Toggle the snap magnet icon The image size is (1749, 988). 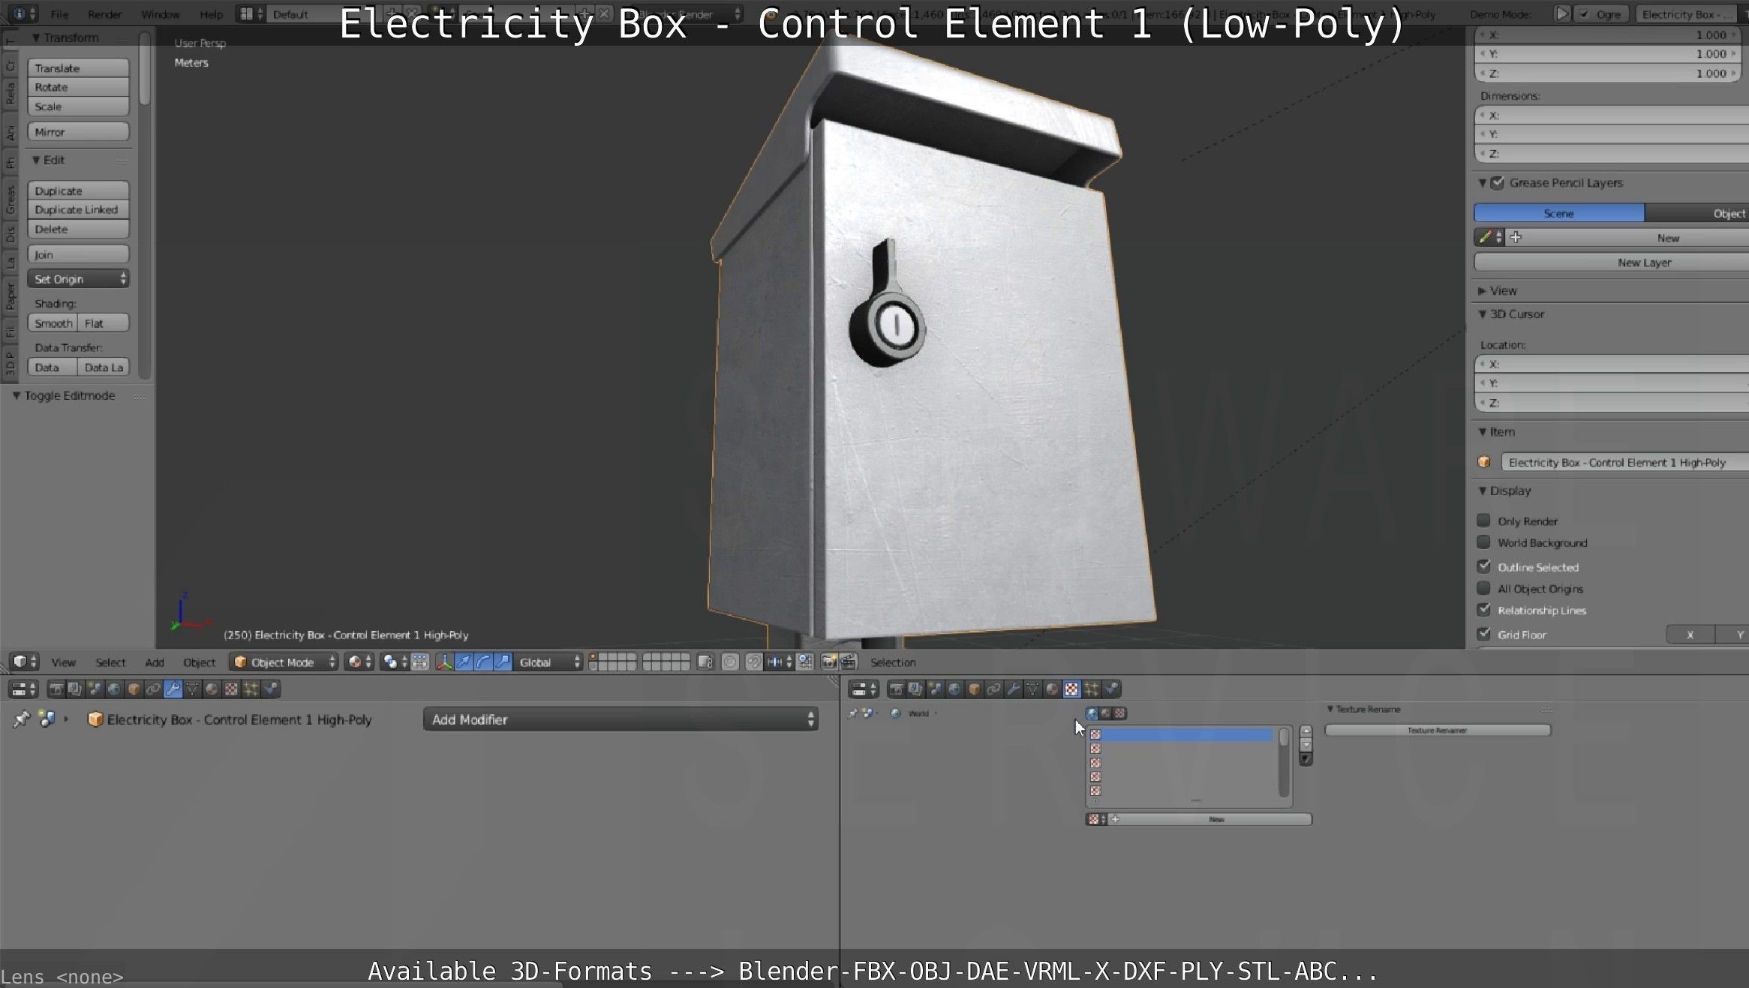(x=754, y=662)
